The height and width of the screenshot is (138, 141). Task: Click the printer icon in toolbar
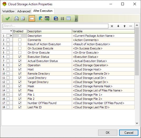(17, 18)
